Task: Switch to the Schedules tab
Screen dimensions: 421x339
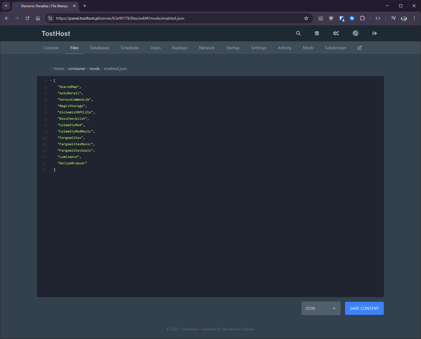Action: coord(130,48)
